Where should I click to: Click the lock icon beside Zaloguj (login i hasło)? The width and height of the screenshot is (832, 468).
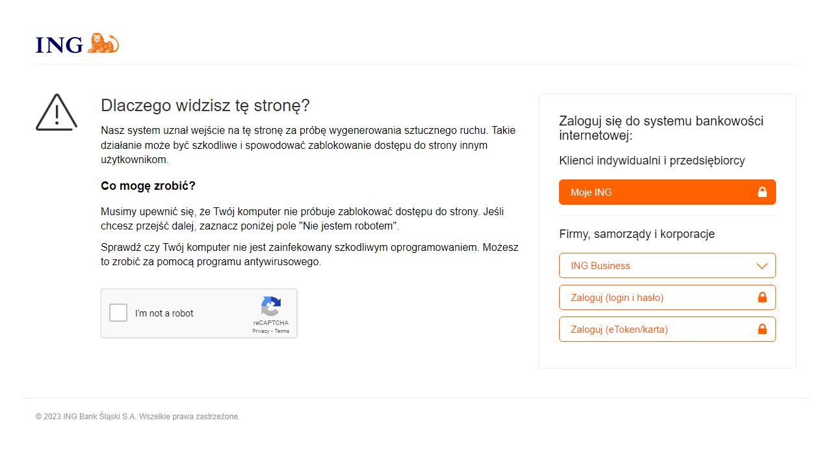pyautogui.click(x=762, y=297)
